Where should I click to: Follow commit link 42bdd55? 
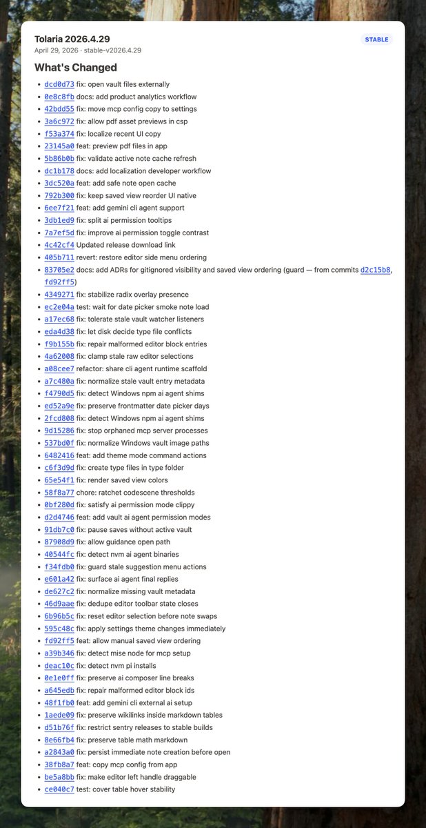pos(59,109)
